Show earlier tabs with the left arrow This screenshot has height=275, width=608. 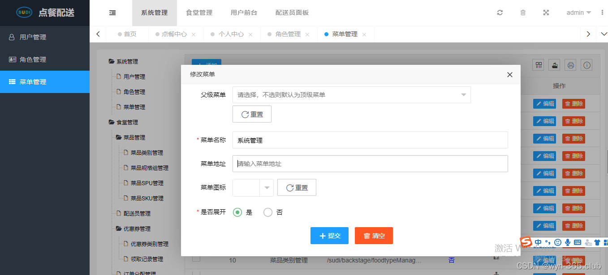[98, 34]
